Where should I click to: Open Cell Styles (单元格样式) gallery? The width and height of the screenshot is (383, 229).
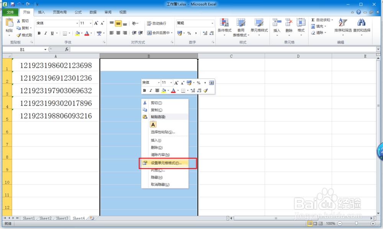(259, 27)
